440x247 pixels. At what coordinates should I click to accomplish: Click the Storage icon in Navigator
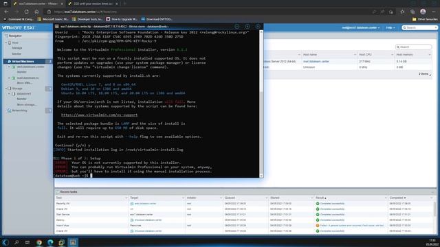click(x=10, y=89)
